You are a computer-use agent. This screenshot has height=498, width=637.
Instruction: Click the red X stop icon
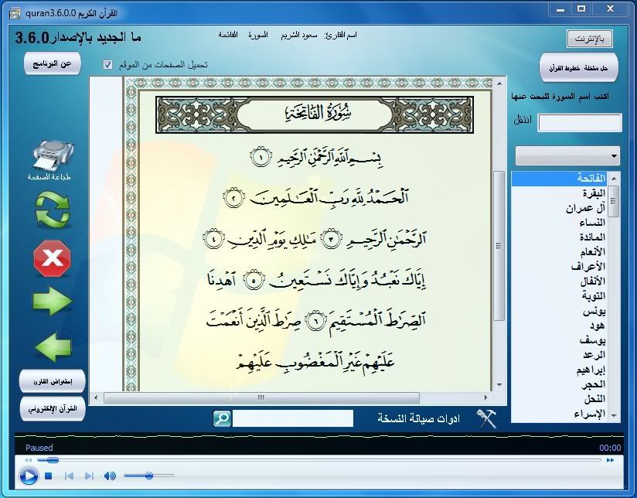tap(53, 258)
